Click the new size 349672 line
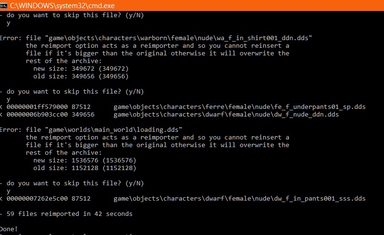The width and height of the screenshot is (384, 235). point(81,68)
